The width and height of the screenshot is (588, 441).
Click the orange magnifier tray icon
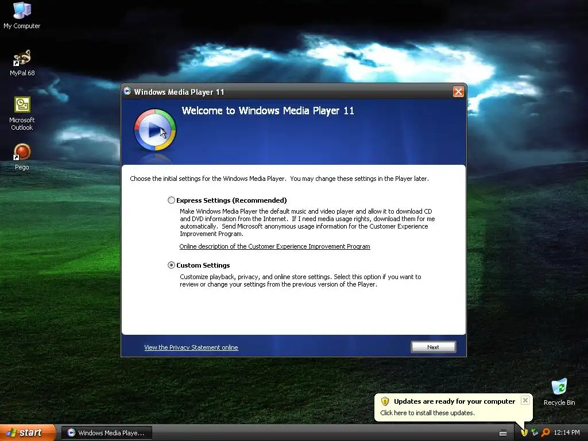(x=546, y=432)
